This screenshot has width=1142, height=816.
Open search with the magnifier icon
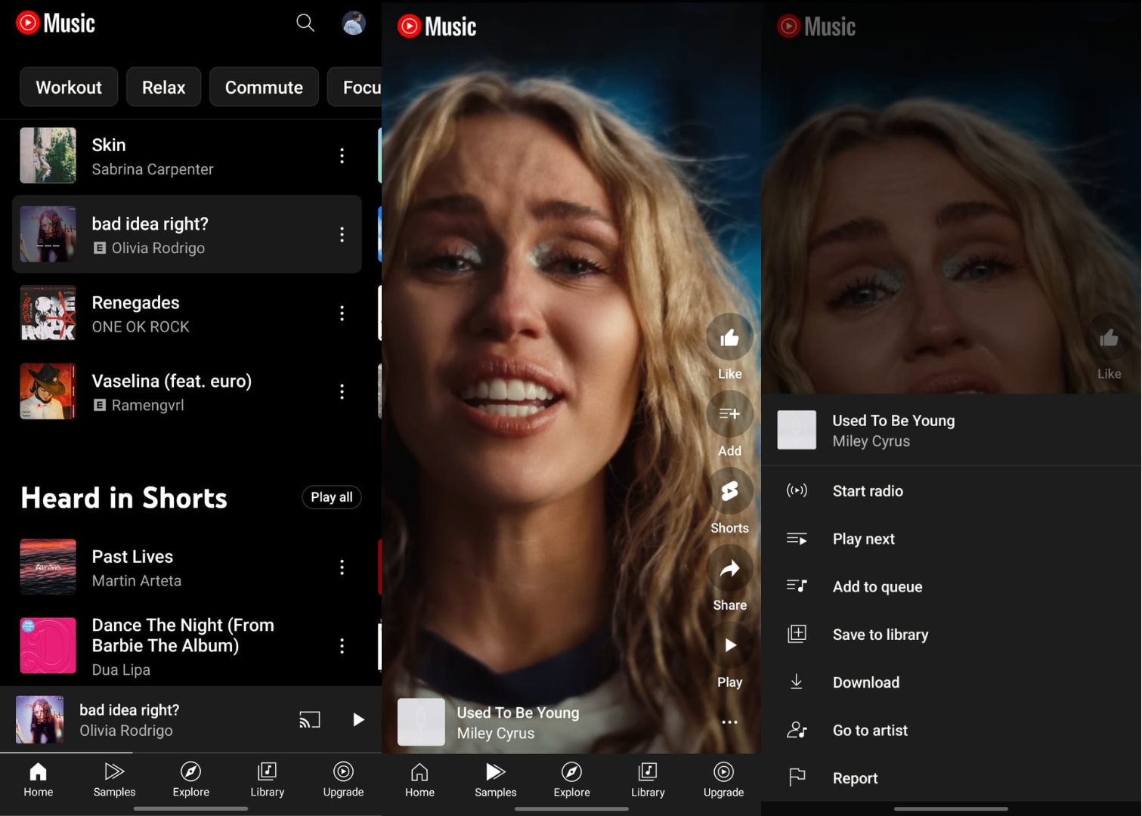click(x=305, y=23)
